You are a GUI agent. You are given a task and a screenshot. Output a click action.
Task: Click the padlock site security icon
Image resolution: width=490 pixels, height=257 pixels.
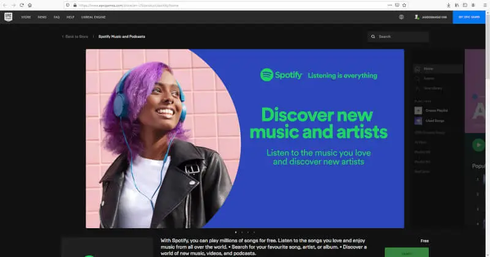coord(75,6)
